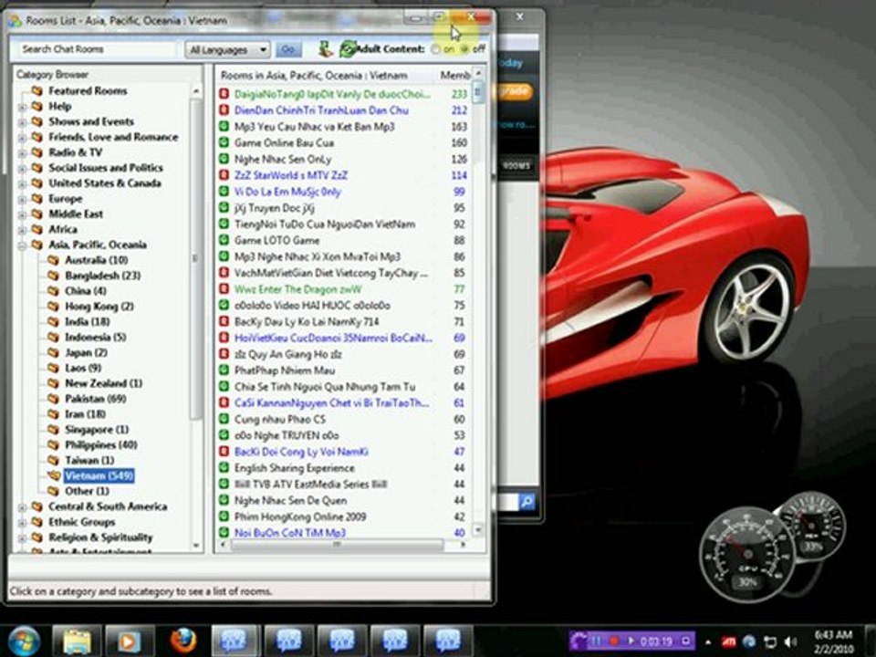Click red icon beside ZzZ StarWorld s MTV

tap(224, 175)
